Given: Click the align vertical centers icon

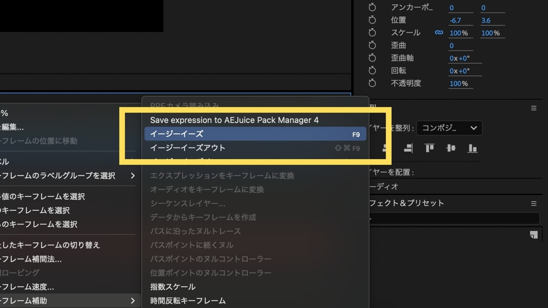Looking at the screenshot, I should point(451,148).
